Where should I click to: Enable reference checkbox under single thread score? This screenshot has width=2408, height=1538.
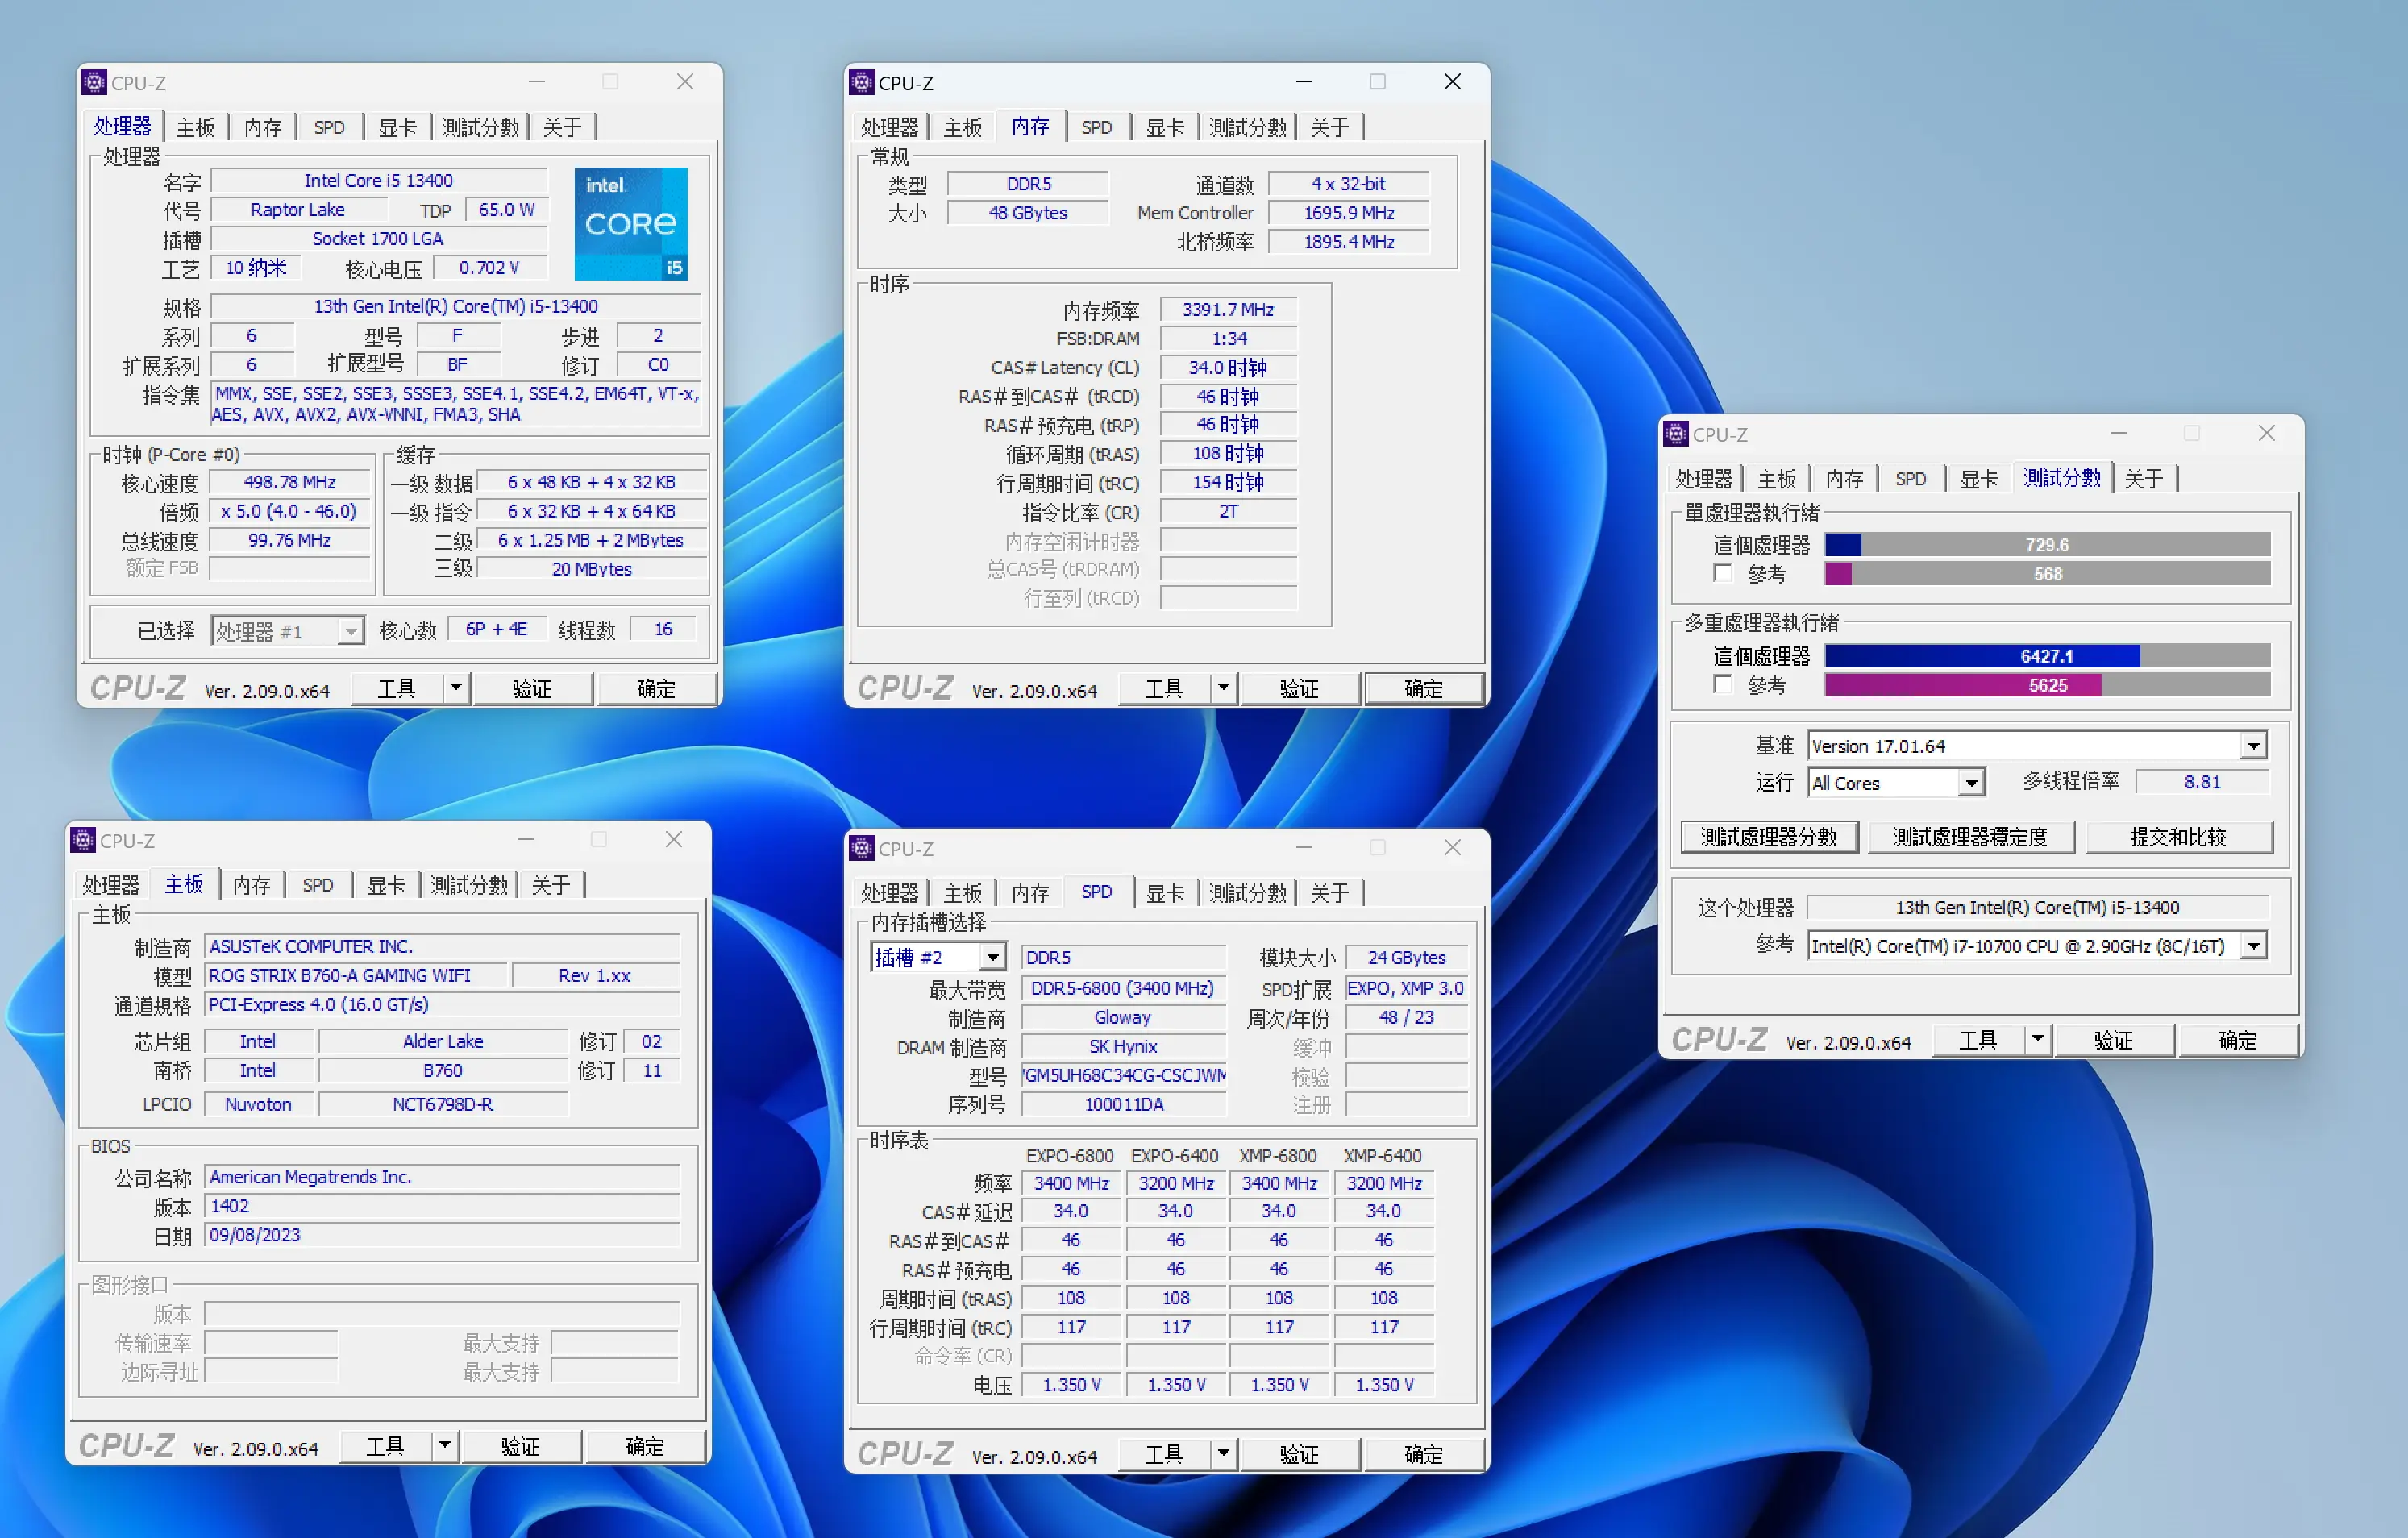tap(1722, 573)
